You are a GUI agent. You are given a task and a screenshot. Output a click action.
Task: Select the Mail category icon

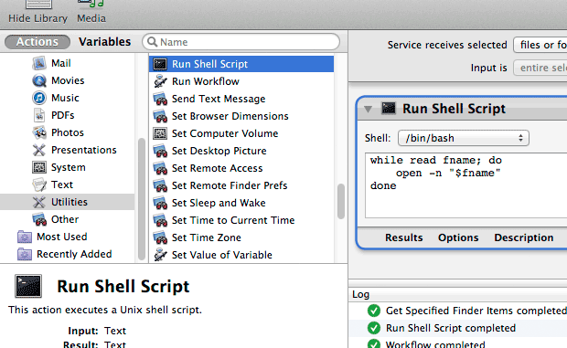click(x=39, y=63)
